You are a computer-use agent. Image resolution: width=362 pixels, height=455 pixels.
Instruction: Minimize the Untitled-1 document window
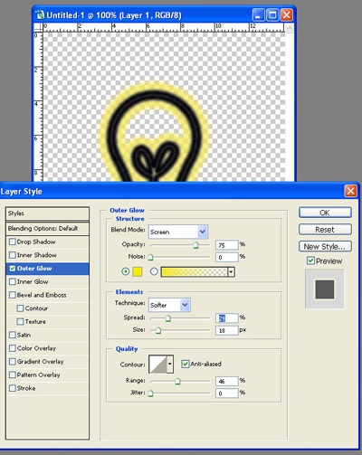(x=258, y=14)
